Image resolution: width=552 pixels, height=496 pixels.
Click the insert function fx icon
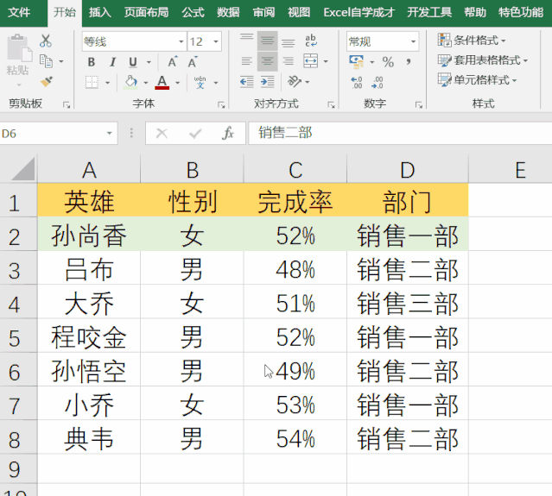(228, 134)
